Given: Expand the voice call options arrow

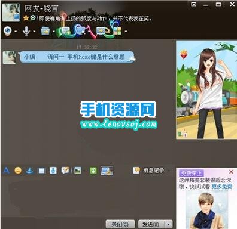Looking at the screenshot, I should pos(34,32).
